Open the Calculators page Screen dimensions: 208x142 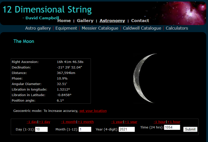(x=177, y=28)
